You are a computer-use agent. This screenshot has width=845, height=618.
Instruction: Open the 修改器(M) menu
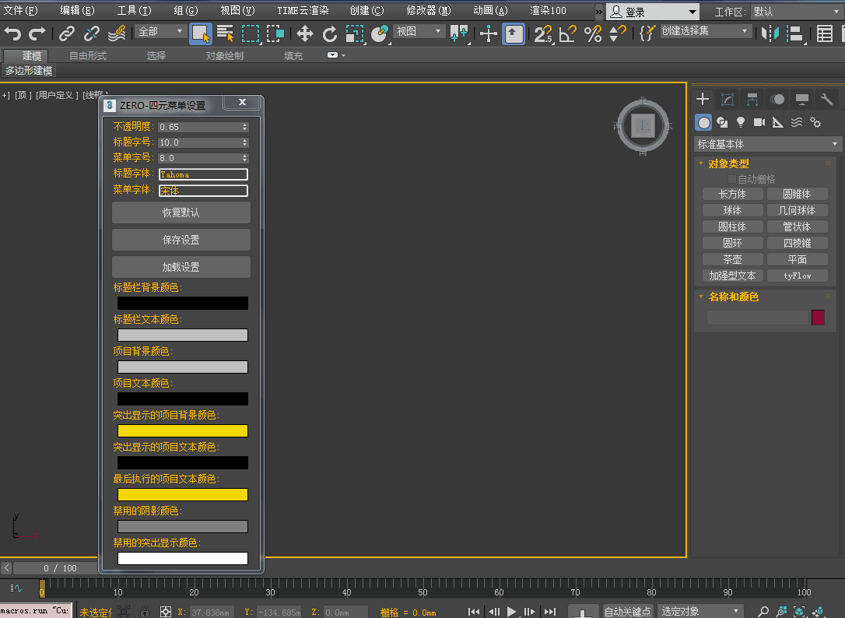point(428,11)
